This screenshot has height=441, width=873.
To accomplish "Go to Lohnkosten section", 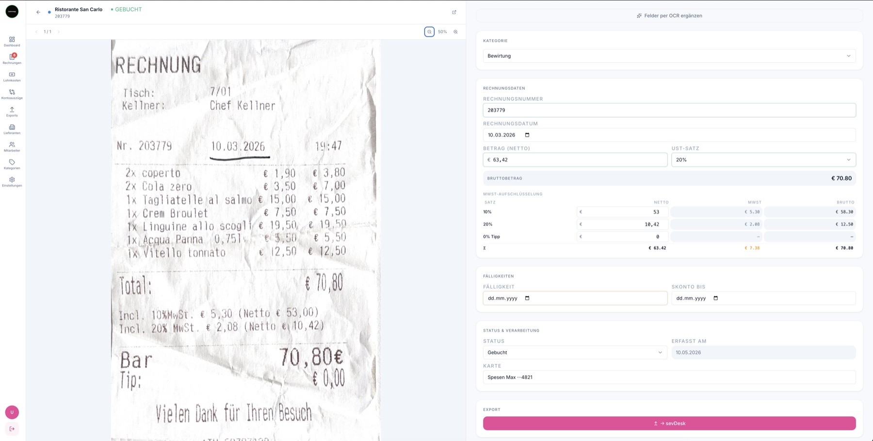I will tap(12, 77).
